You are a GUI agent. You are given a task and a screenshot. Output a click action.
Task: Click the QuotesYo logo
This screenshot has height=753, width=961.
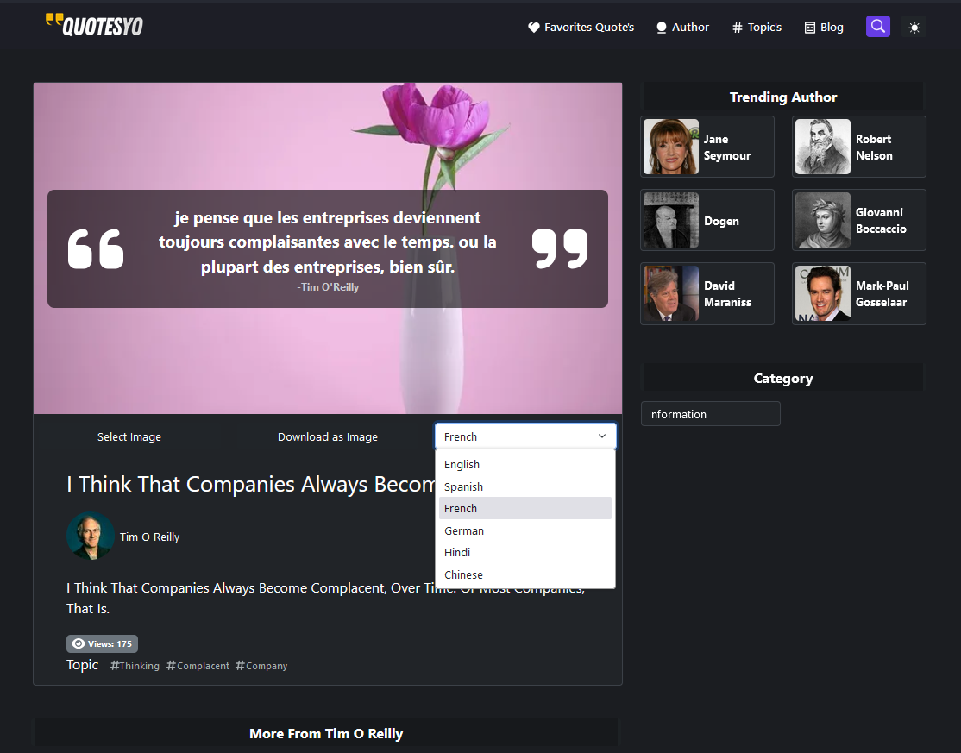click(x=94, y=26)
